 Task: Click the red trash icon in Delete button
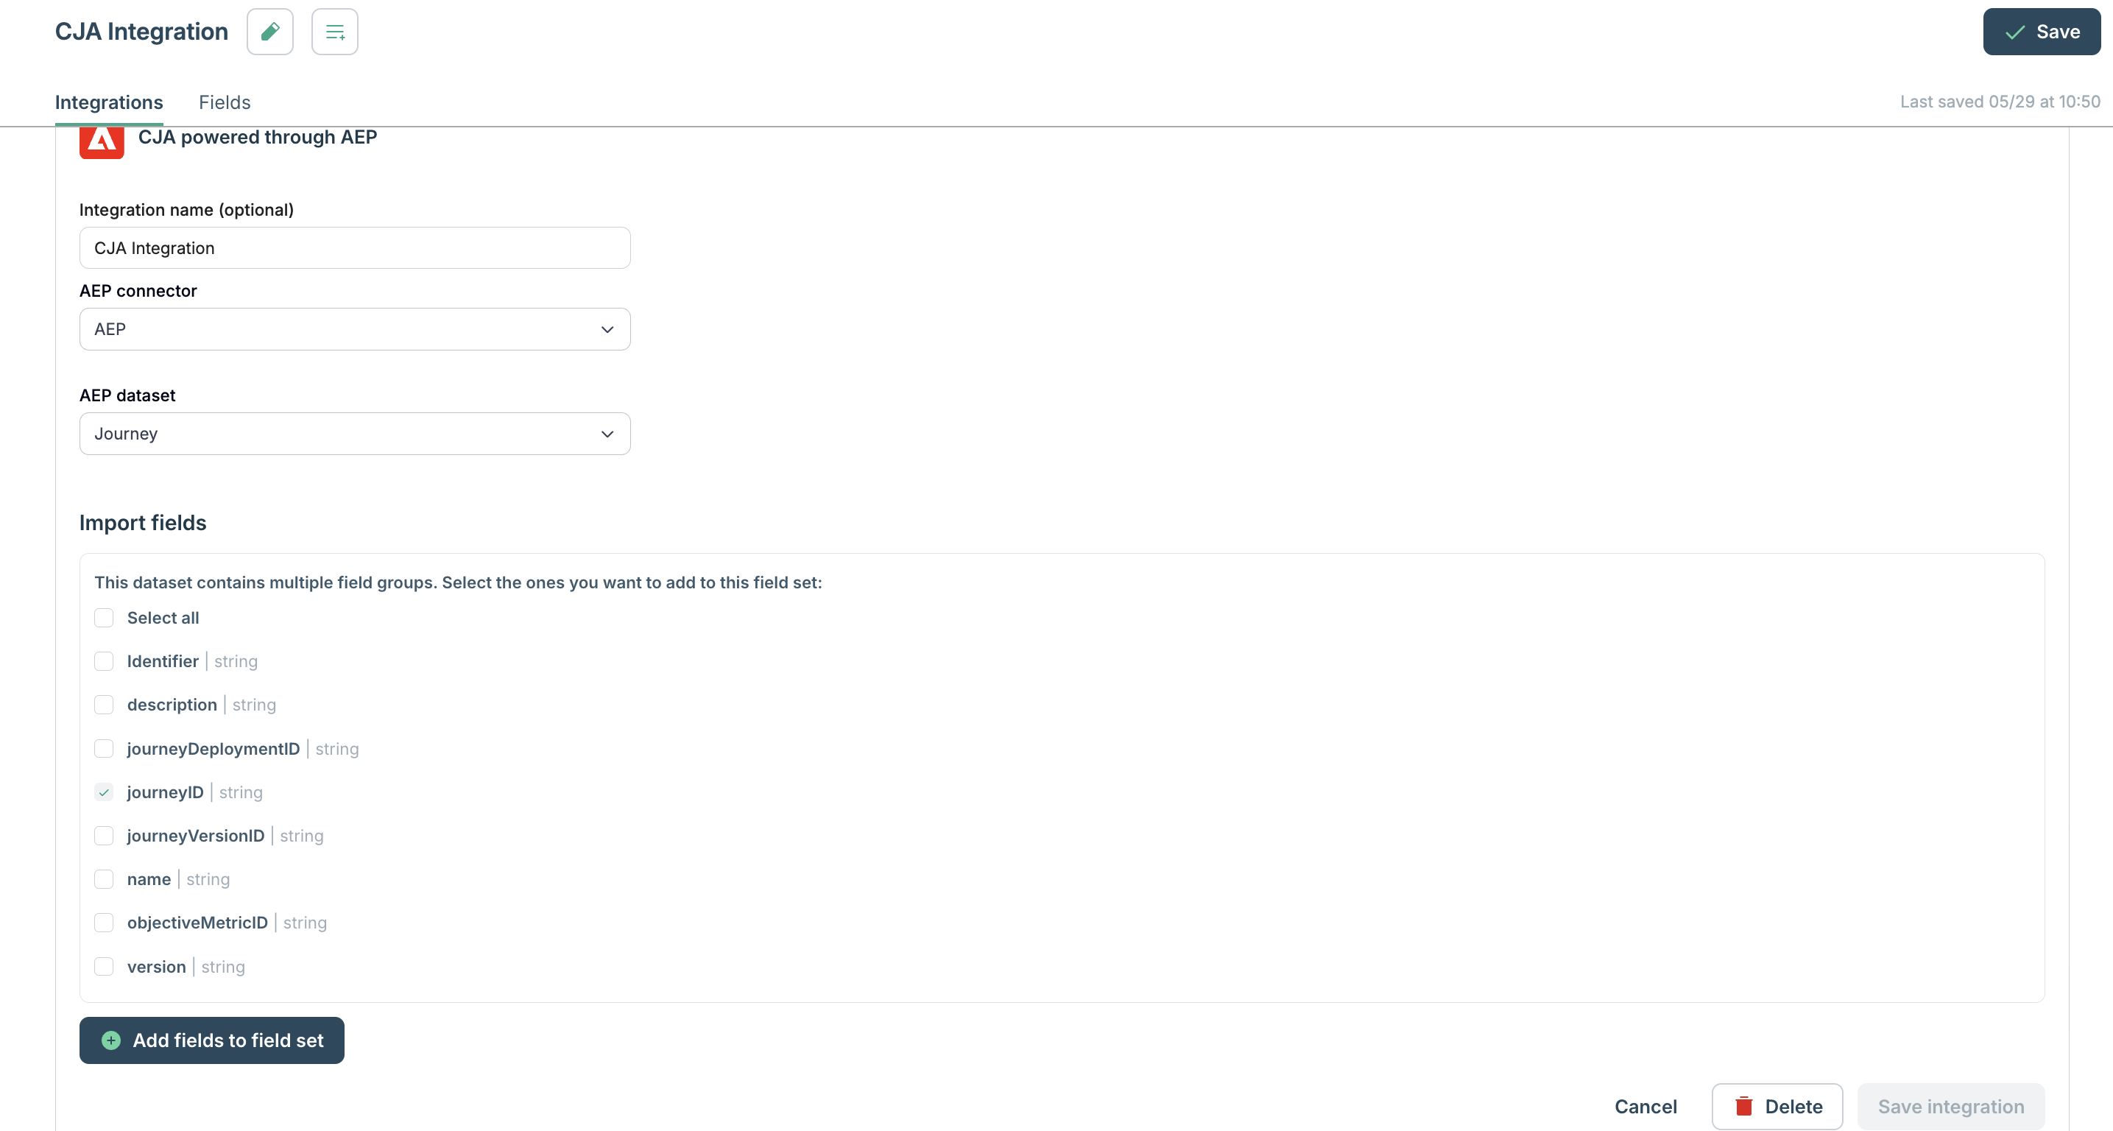[x=1744, y=1107]
